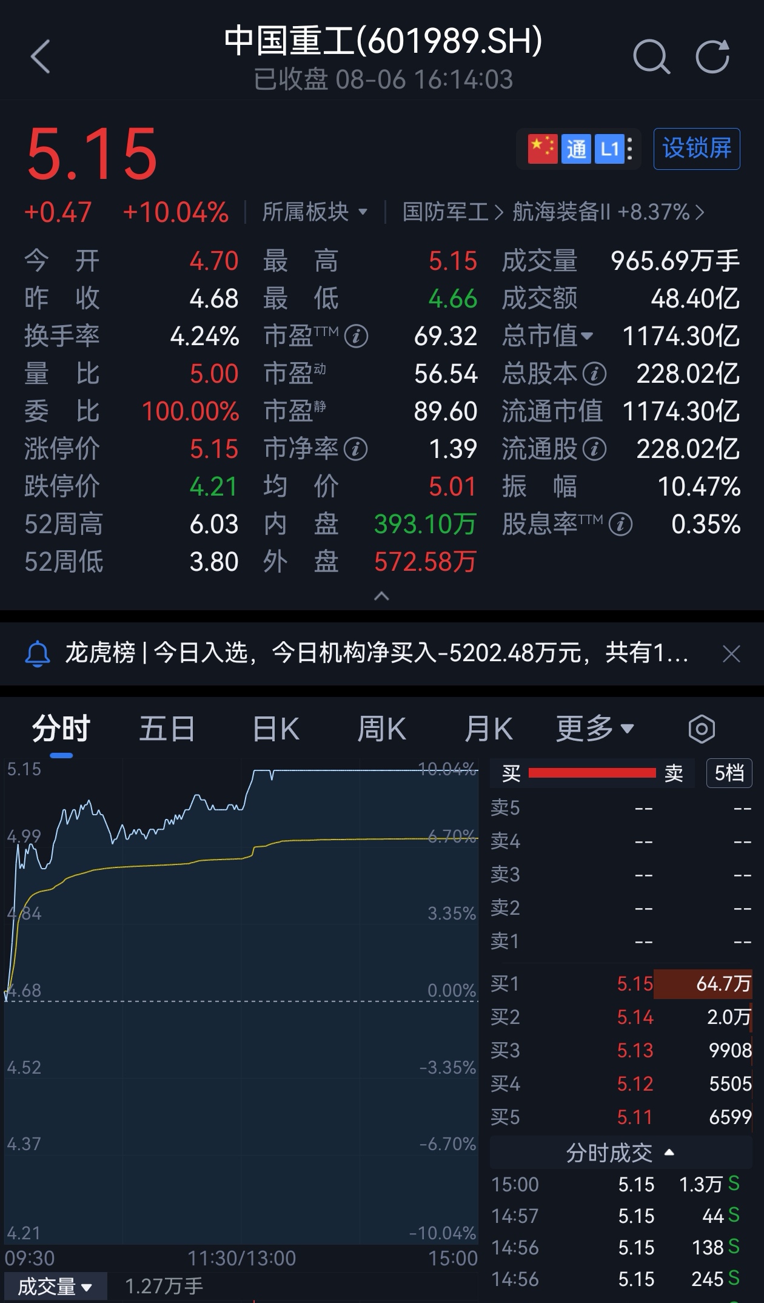Tap info icon next to 市净率
764x1303 pixels.
point(355,449)
